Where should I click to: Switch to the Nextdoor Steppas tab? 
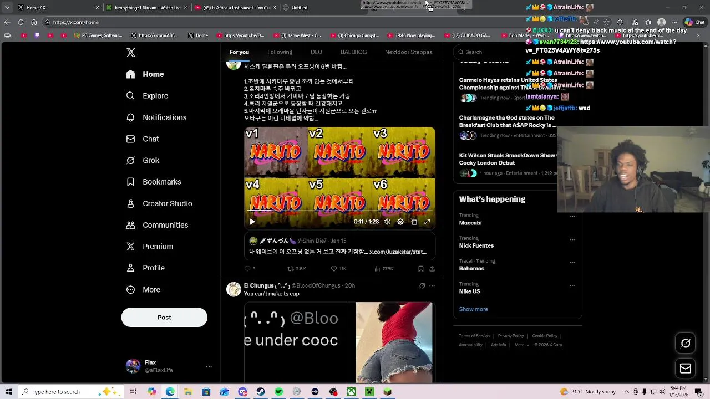(x=408, y=52)
